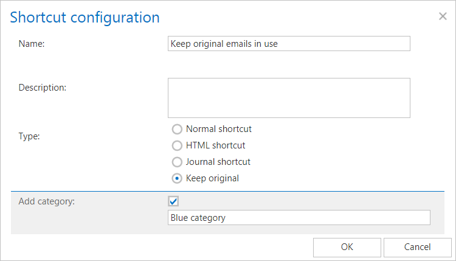Viewport: 456px width, 261px height.
Task: Close the Shortcut configuration dialog
Action: click(x=443, y=16)
